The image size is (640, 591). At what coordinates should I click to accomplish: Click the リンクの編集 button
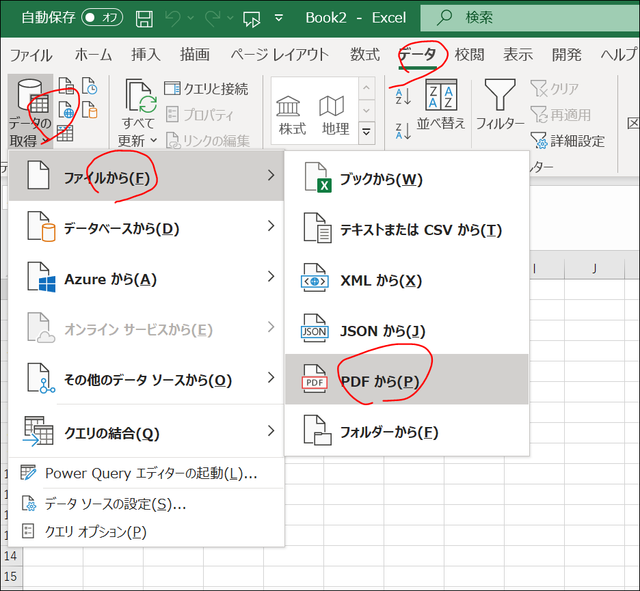(208, 141)
